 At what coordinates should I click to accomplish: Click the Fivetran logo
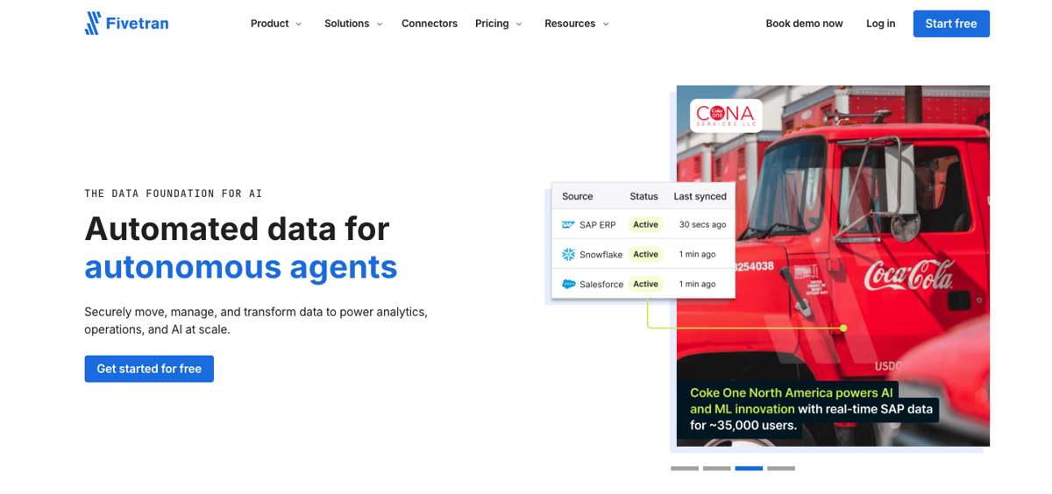pyautogui.click(x=126, y=24)
